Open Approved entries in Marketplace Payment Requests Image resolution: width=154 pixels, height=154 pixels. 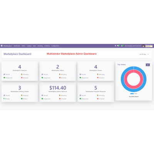click(84, 99)
